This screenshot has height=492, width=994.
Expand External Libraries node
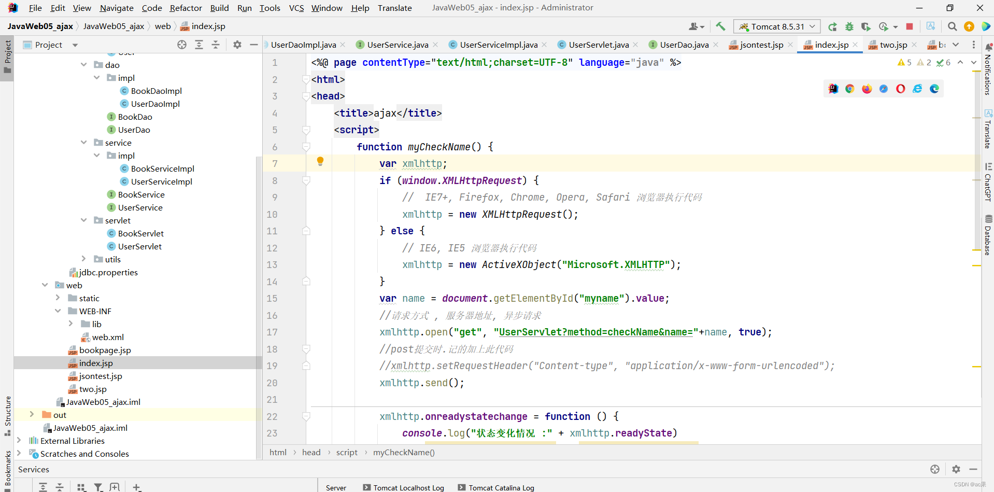click(19, 440)
